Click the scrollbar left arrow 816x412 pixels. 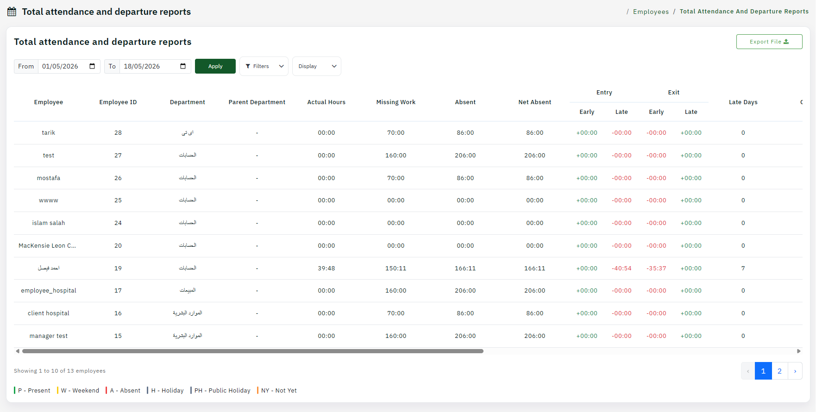click(18, 351)
